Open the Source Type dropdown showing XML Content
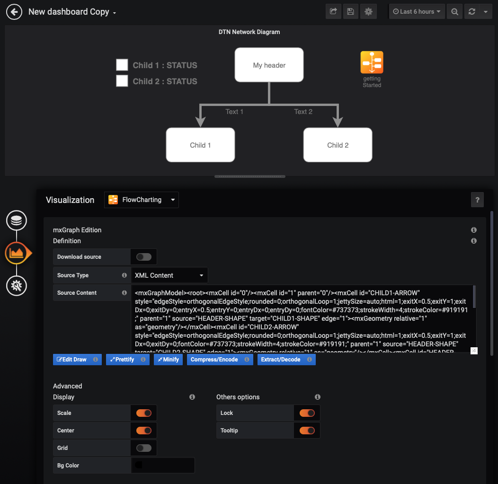Image resolution: width=498 pixels, height=484 pixels. (168, 275)
